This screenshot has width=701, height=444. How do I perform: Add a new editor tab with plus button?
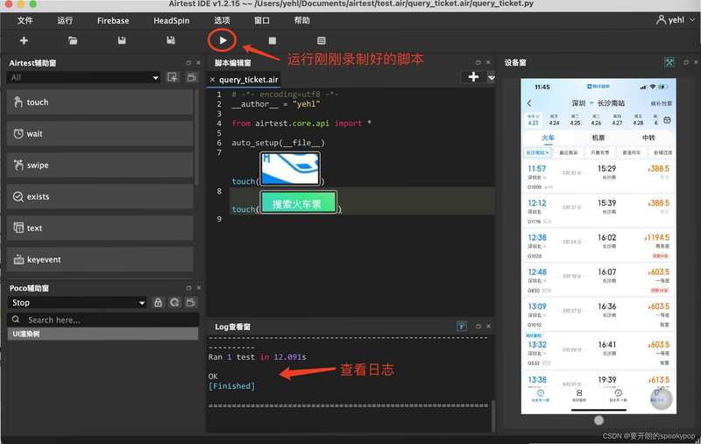[x=473, y=77]
